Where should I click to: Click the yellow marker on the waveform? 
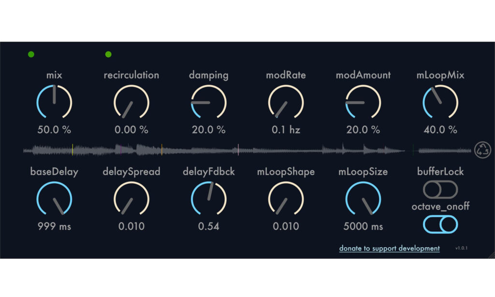pyautogui.click(x=73, y=150)
